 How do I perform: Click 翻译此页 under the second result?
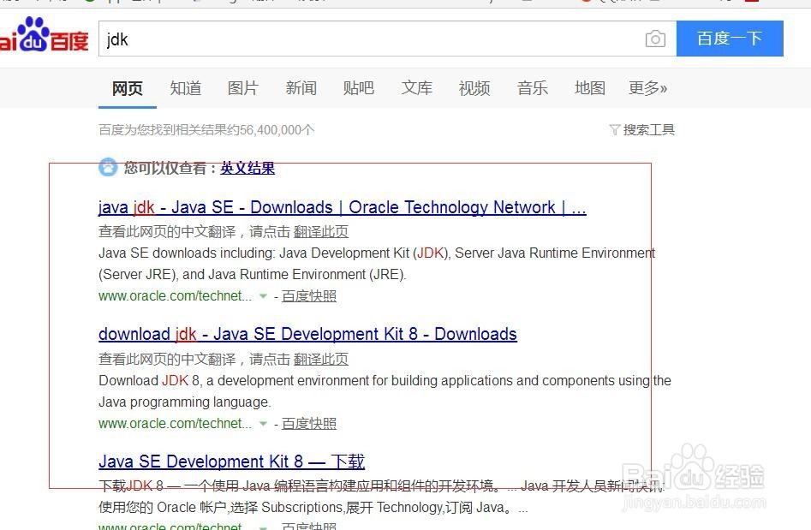[x=320, y=360]
